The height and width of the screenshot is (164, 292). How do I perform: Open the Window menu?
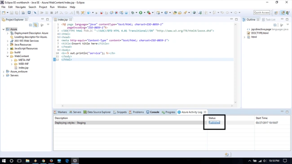(62, 7)
